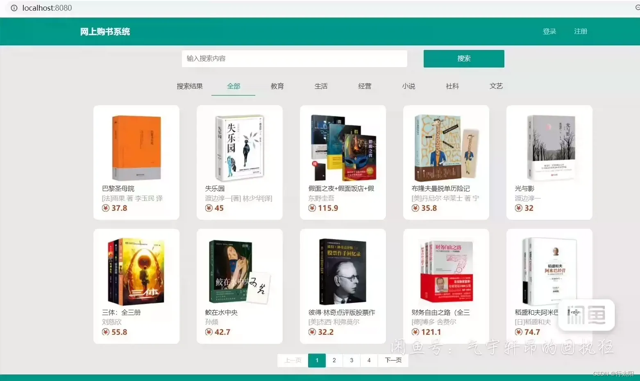Open the 布隆夫曼脱单历险记 giraffe cover

tap(446, 148)
